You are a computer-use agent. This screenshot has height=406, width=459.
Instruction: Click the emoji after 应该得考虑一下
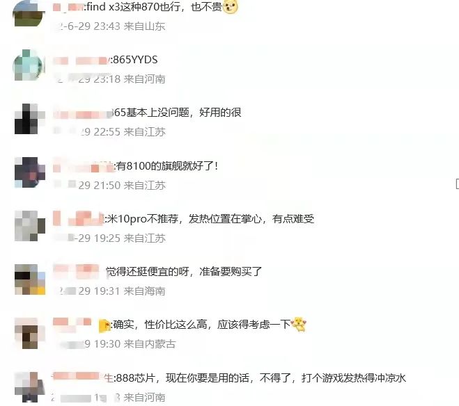[299, 324]
